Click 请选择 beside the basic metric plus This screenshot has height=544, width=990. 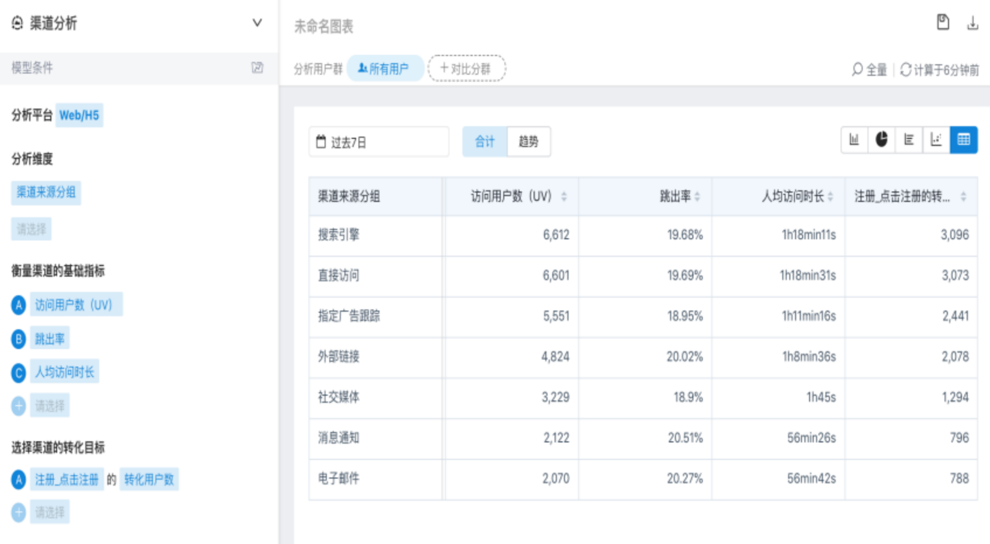(x=50, y=405)
